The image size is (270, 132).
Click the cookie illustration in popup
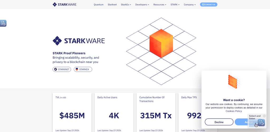pyautogui.click(x=234, y=82)
